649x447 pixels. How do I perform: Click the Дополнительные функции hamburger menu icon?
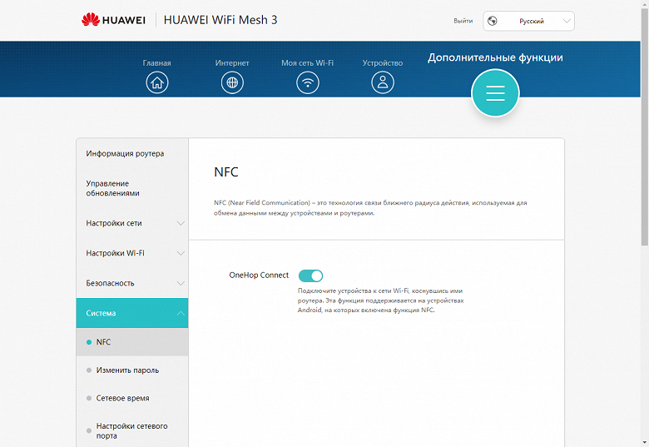(x=495, y=93)
